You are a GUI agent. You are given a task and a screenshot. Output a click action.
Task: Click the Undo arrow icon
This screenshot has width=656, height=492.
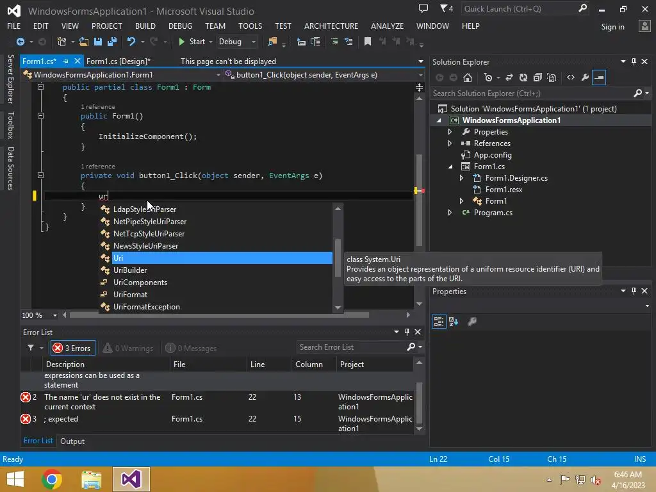[x=131, y=42]
